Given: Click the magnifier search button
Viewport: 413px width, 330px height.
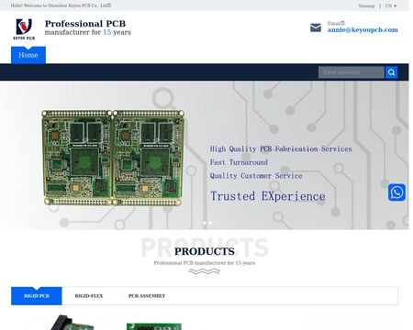Looking at the screenshot, I should click(x=391, y=72).
